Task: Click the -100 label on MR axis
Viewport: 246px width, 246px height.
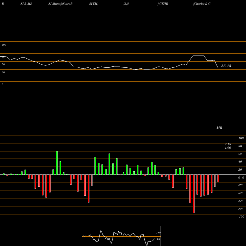Action: [x=241, y=217]
